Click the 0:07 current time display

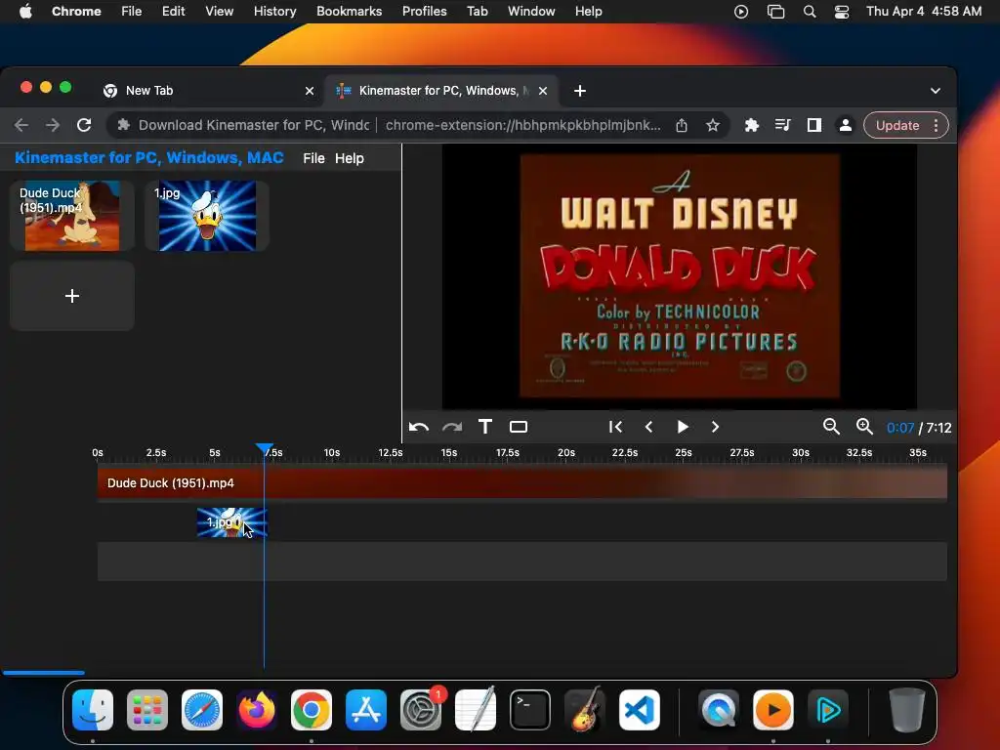(x=899, y=428)
